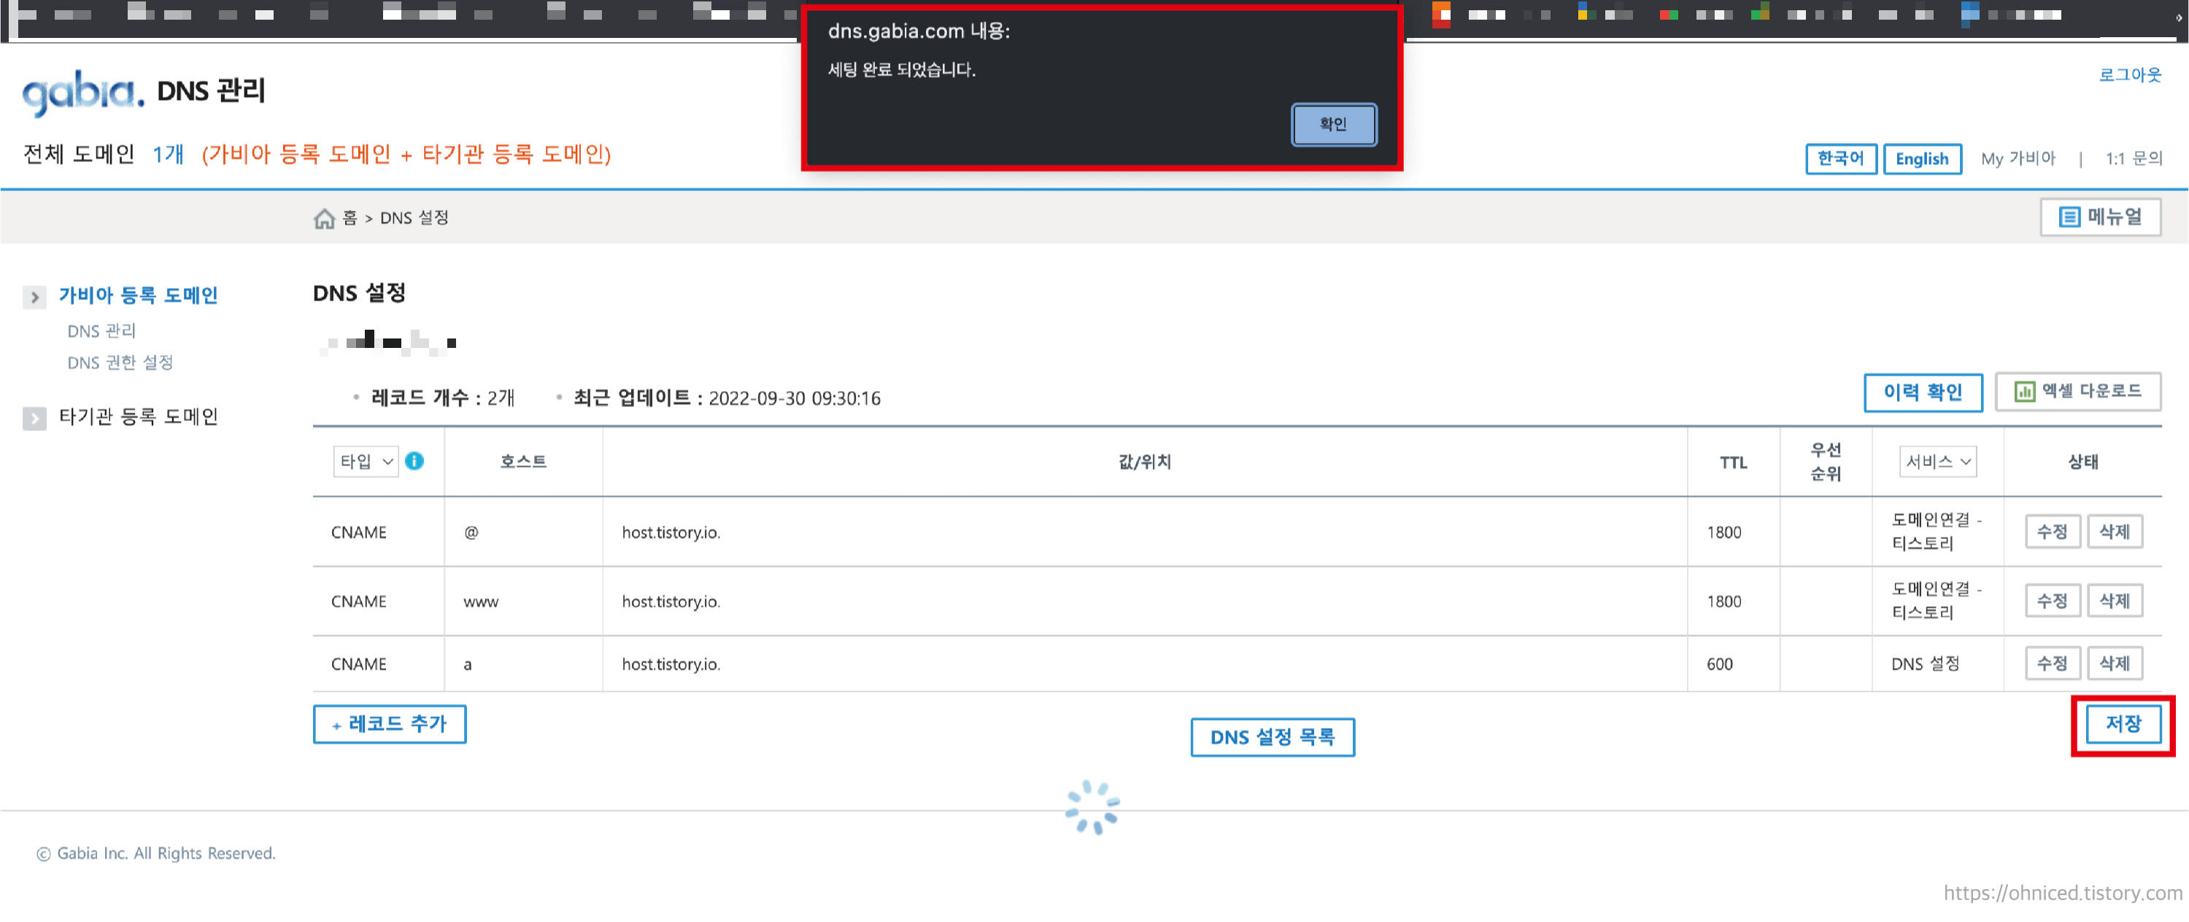2189x922 pixels.
Task: Click 수정 for the www CNAME record
Action: click(2051, 602)
